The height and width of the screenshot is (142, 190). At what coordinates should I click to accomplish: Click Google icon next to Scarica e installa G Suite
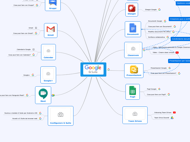[x=40, y=113]
